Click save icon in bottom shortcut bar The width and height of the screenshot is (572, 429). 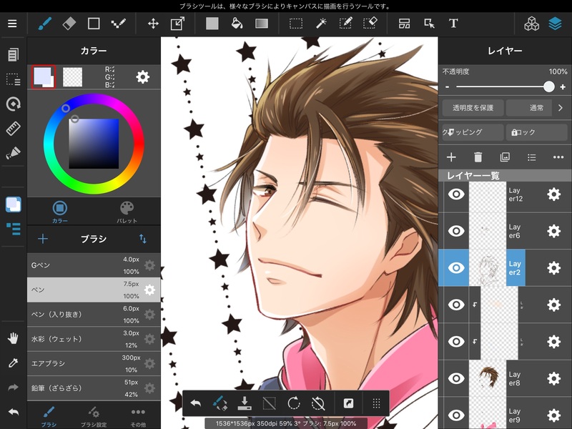pyautogui.click(x=245, y=403)
